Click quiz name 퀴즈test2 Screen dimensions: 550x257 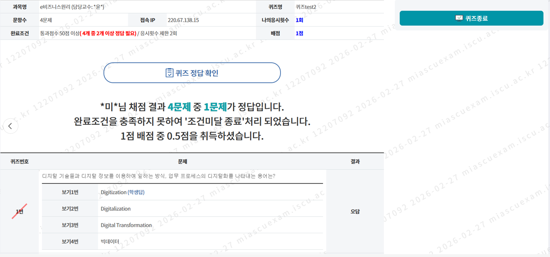306,7
